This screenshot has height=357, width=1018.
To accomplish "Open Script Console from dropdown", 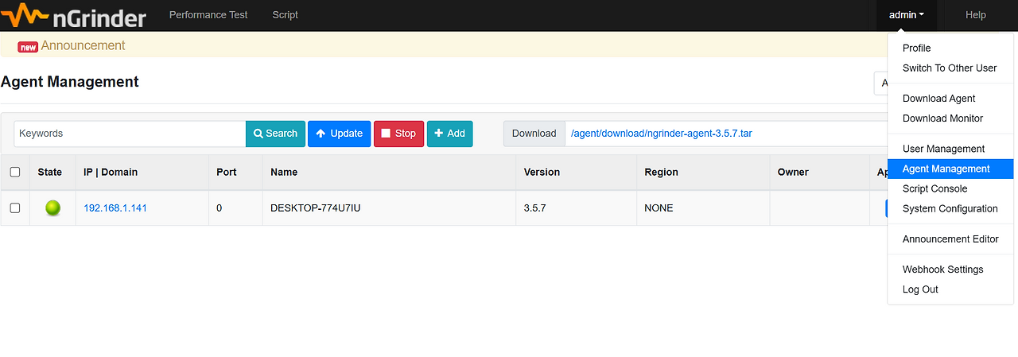I will 950,188.
